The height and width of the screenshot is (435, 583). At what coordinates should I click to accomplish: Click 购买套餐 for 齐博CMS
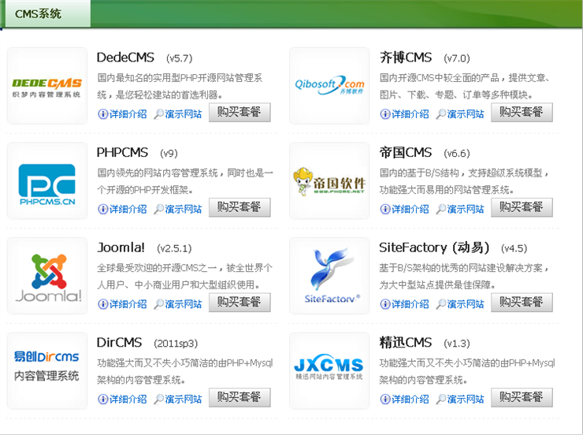point(522,112)
